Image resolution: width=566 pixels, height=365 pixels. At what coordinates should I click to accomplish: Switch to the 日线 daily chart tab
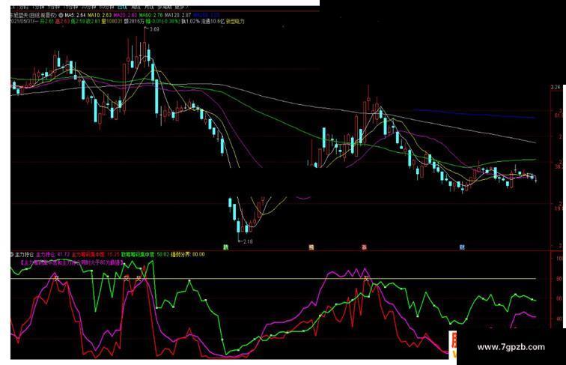point(123,7)
